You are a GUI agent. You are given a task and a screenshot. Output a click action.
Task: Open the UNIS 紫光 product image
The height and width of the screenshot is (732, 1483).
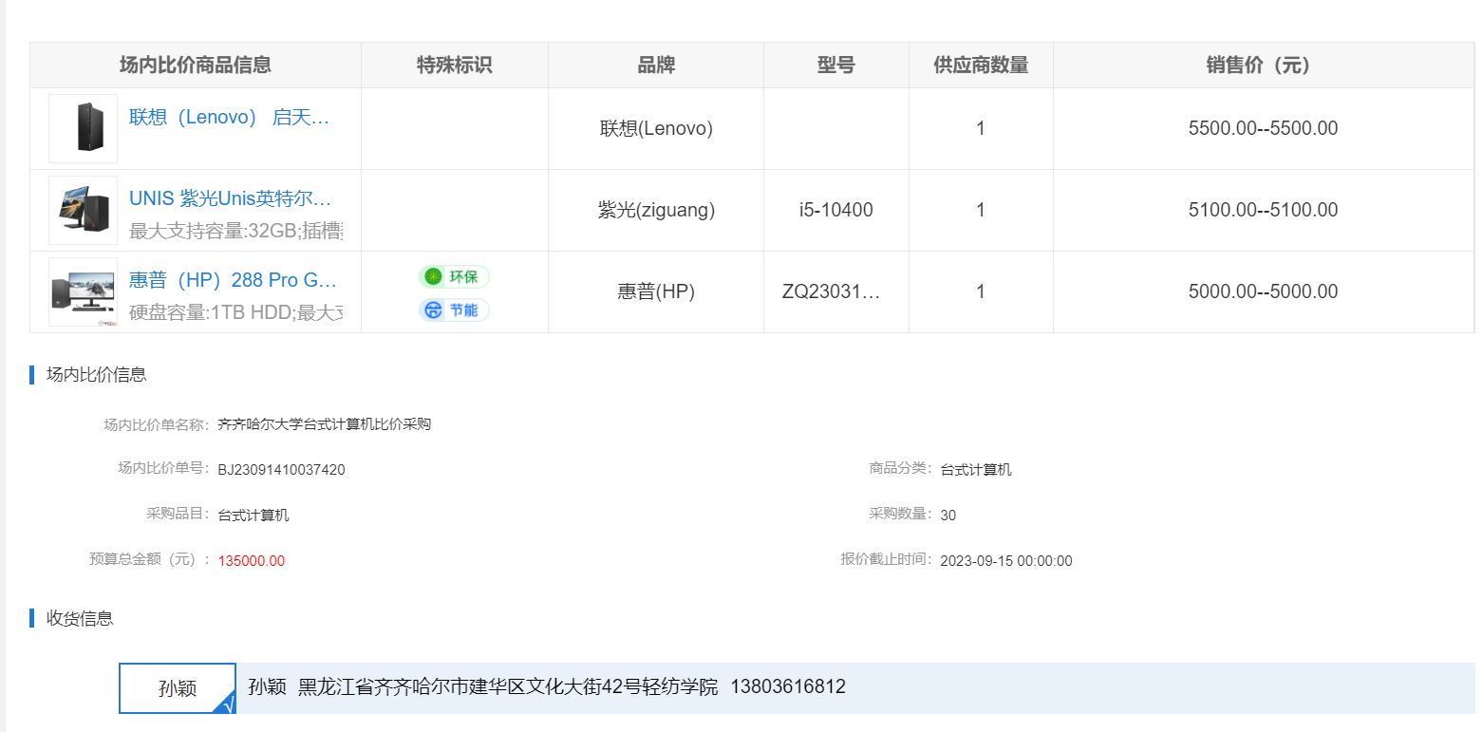point(84,210)
